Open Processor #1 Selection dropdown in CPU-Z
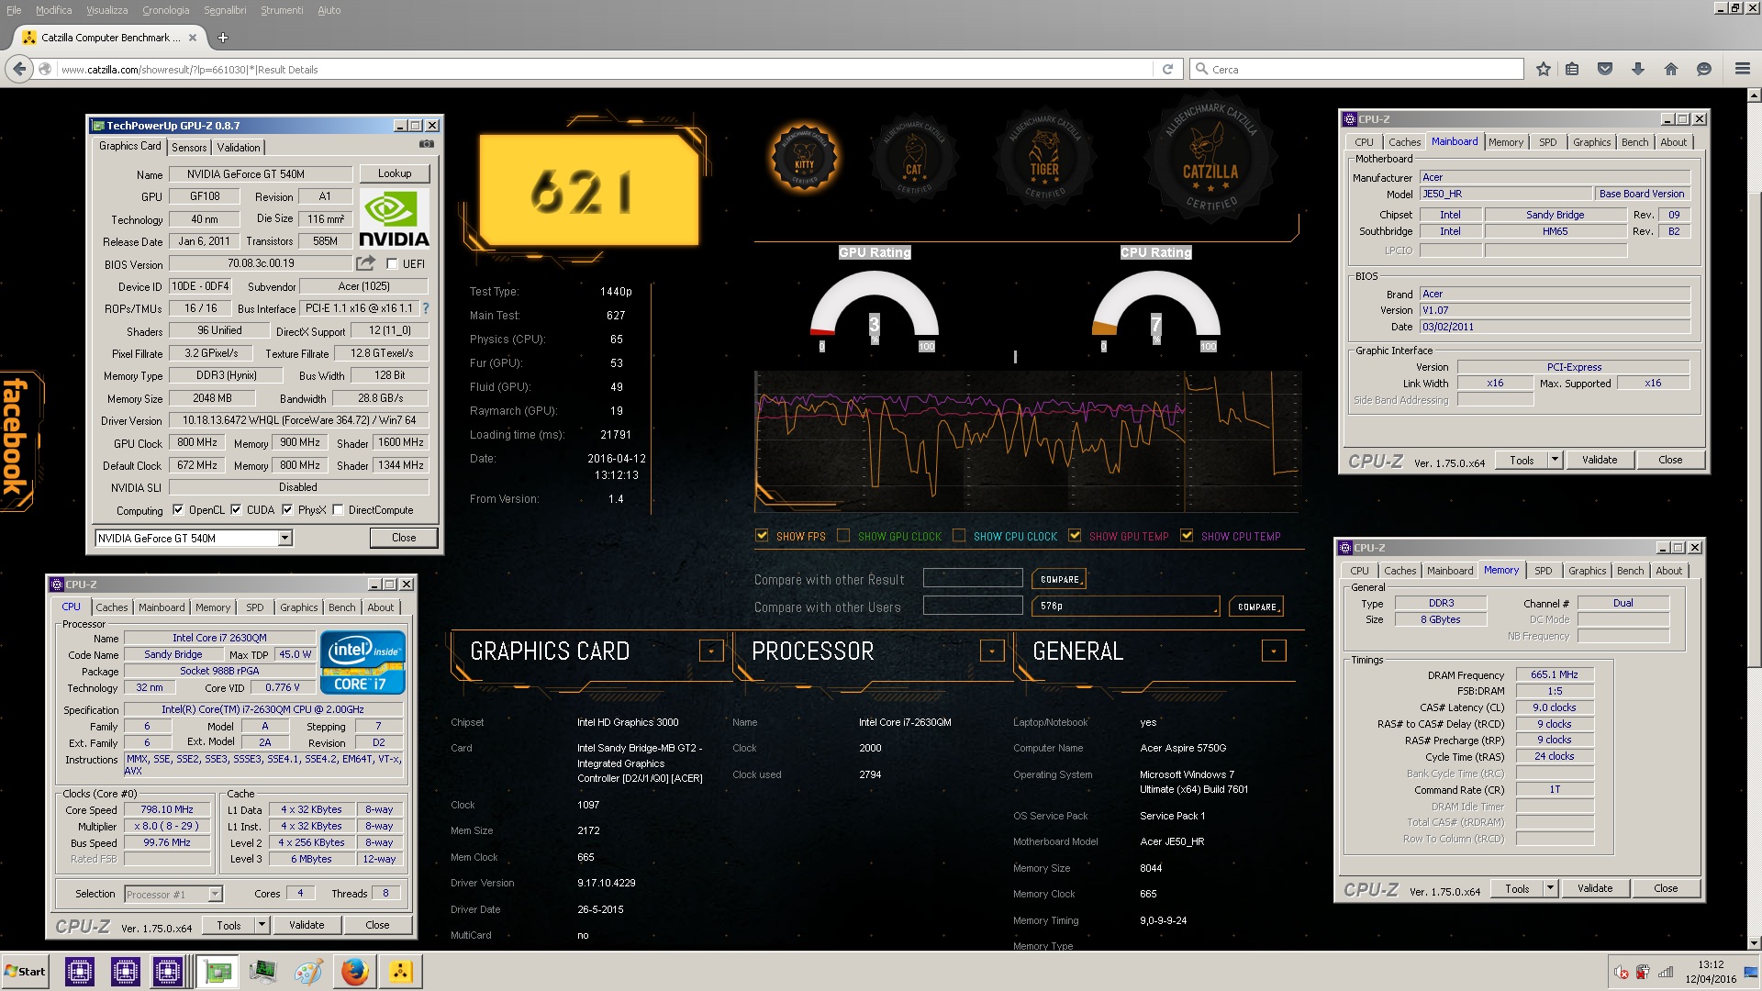 (x=215, y=894)
